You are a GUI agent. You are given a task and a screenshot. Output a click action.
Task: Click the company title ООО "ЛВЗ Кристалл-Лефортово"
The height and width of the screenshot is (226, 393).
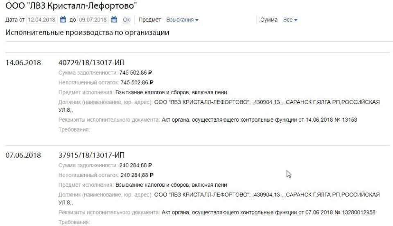71,5
